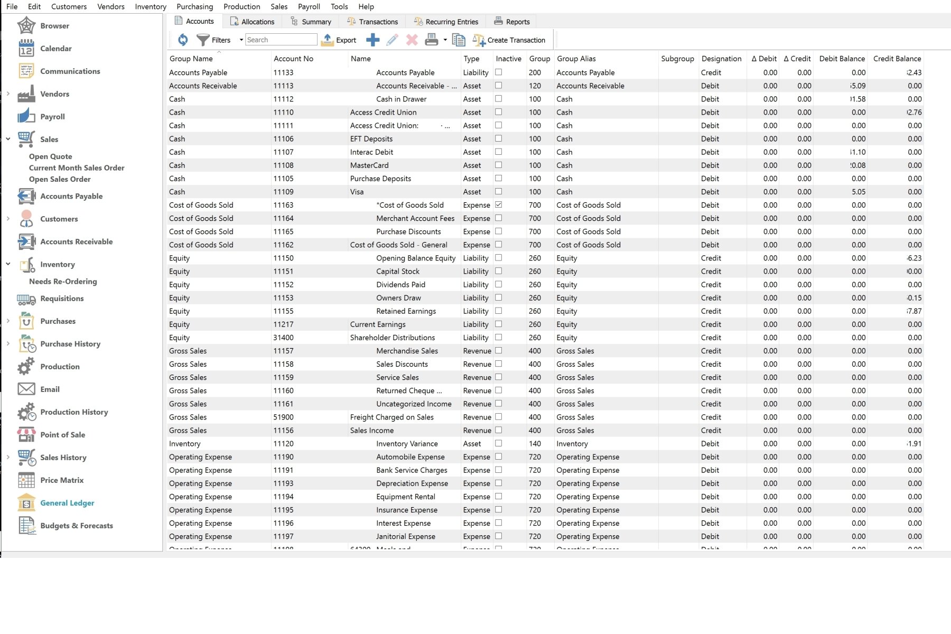Expand the Customers tree node arrow
The width and height of the screenshot is (951, 634).
[x=8, y=219]
